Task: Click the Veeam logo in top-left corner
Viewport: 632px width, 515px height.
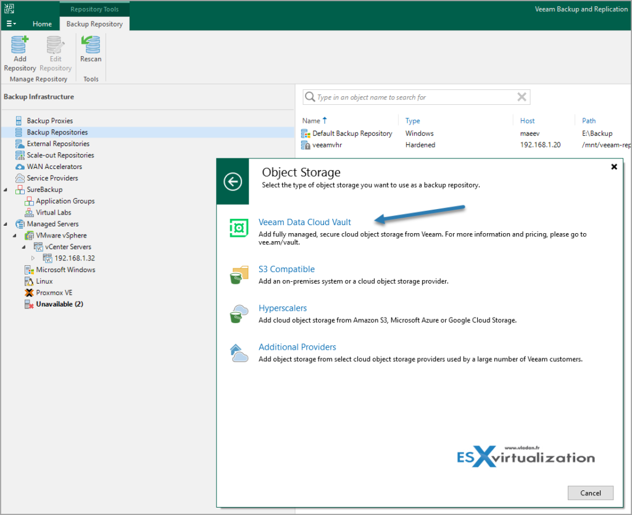Action: coord(9,8)
